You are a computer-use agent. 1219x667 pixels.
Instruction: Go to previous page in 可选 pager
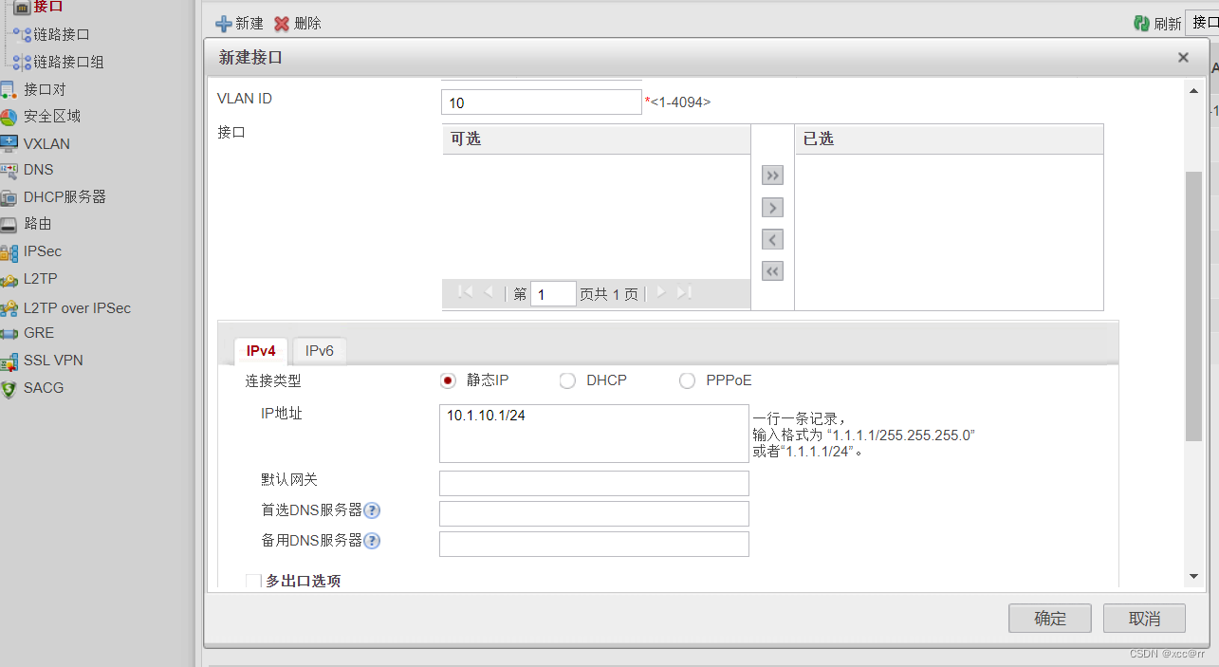coord(489,292)
